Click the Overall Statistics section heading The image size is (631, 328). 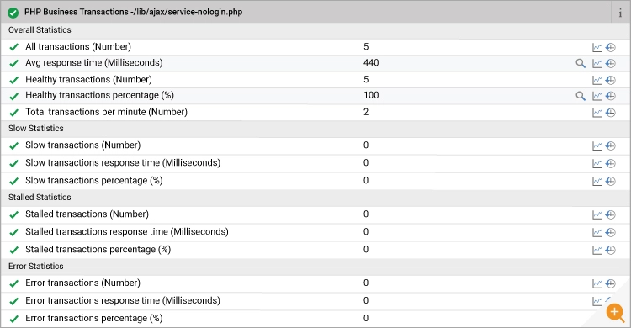pyautogui.click(x=40, y=30)
